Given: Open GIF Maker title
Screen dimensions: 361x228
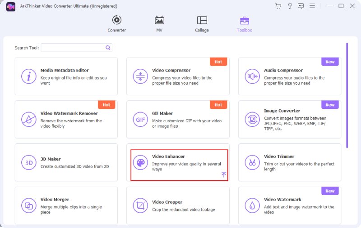Looking at the screenshot, I should [x=162, y=113].
